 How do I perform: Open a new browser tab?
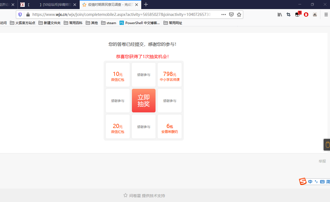pyautogui.click(x=146, y=4)
